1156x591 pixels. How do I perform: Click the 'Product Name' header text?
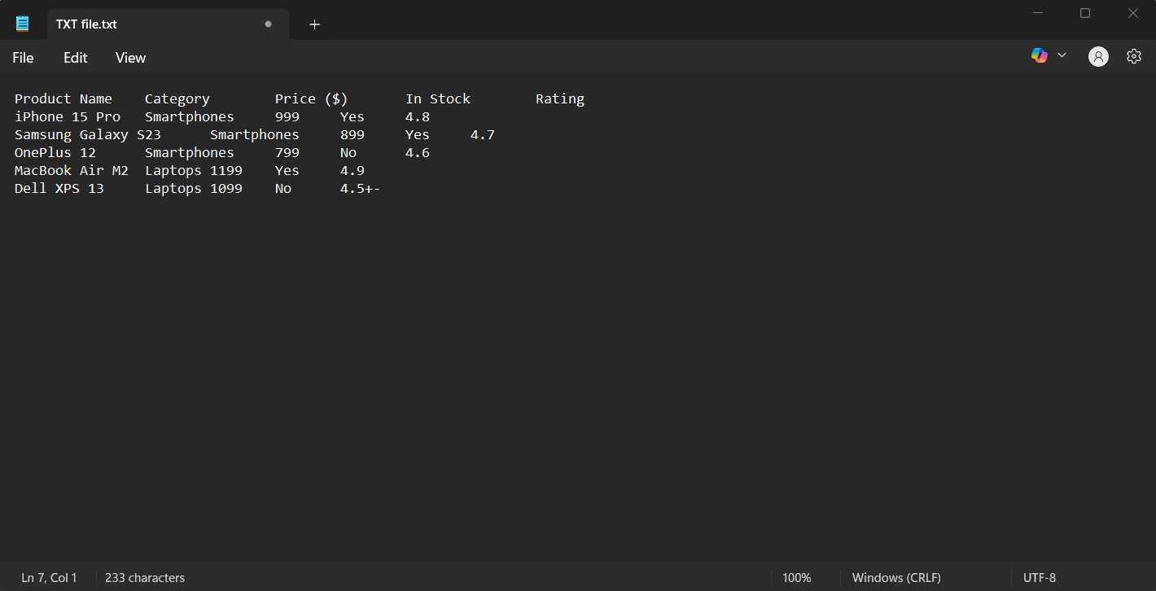(x=63, y=98)
